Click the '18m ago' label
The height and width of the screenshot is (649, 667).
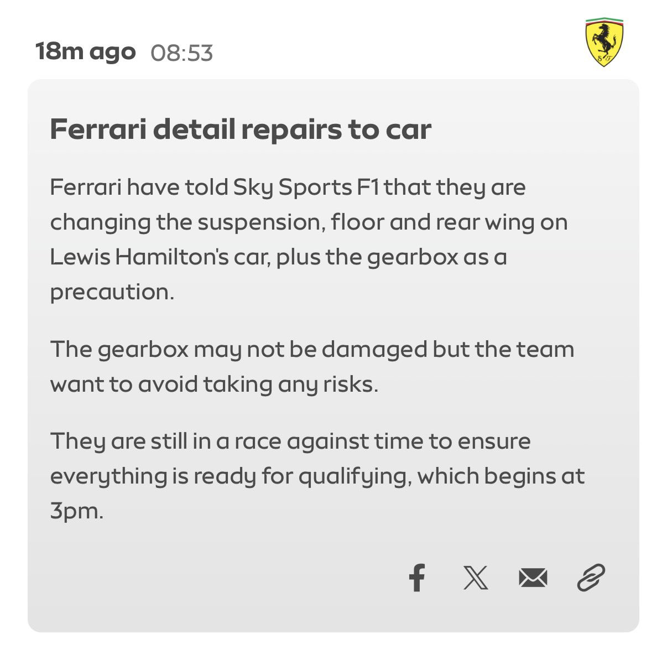(x=85, y=52)
